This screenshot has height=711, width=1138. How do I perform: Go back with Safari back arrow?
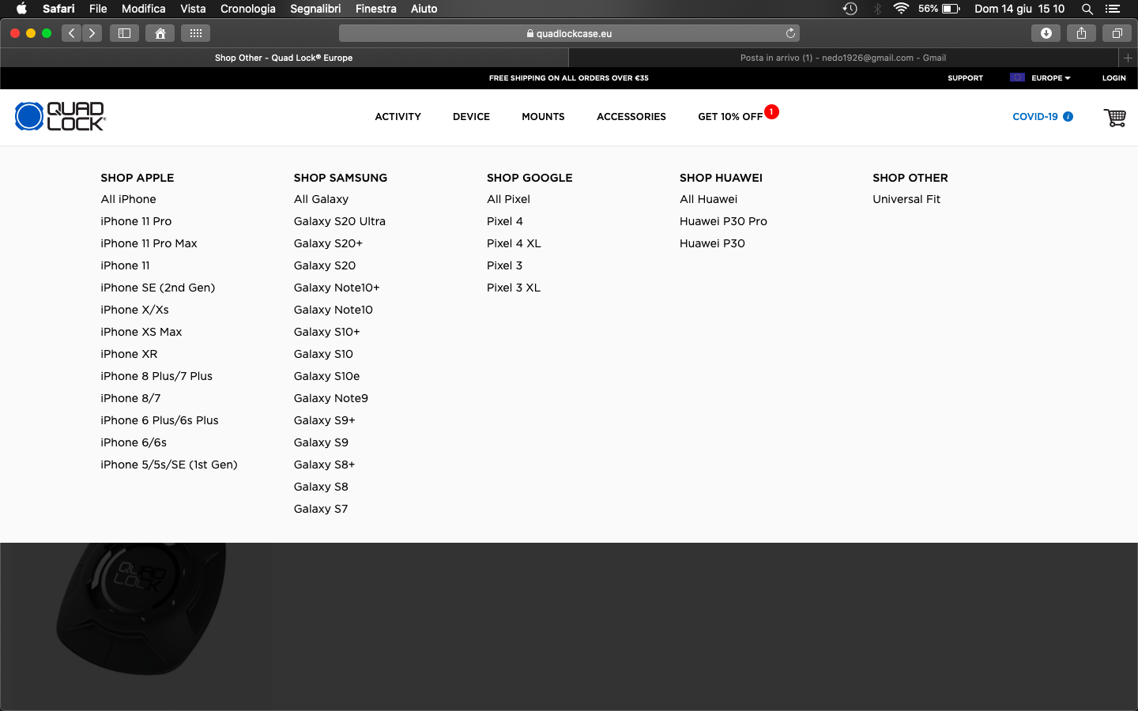(x=72, y=33)
